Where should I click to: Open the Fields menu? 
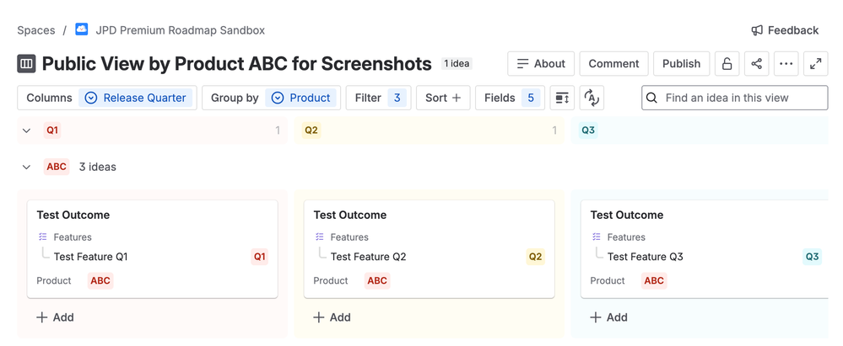(510, 98)
